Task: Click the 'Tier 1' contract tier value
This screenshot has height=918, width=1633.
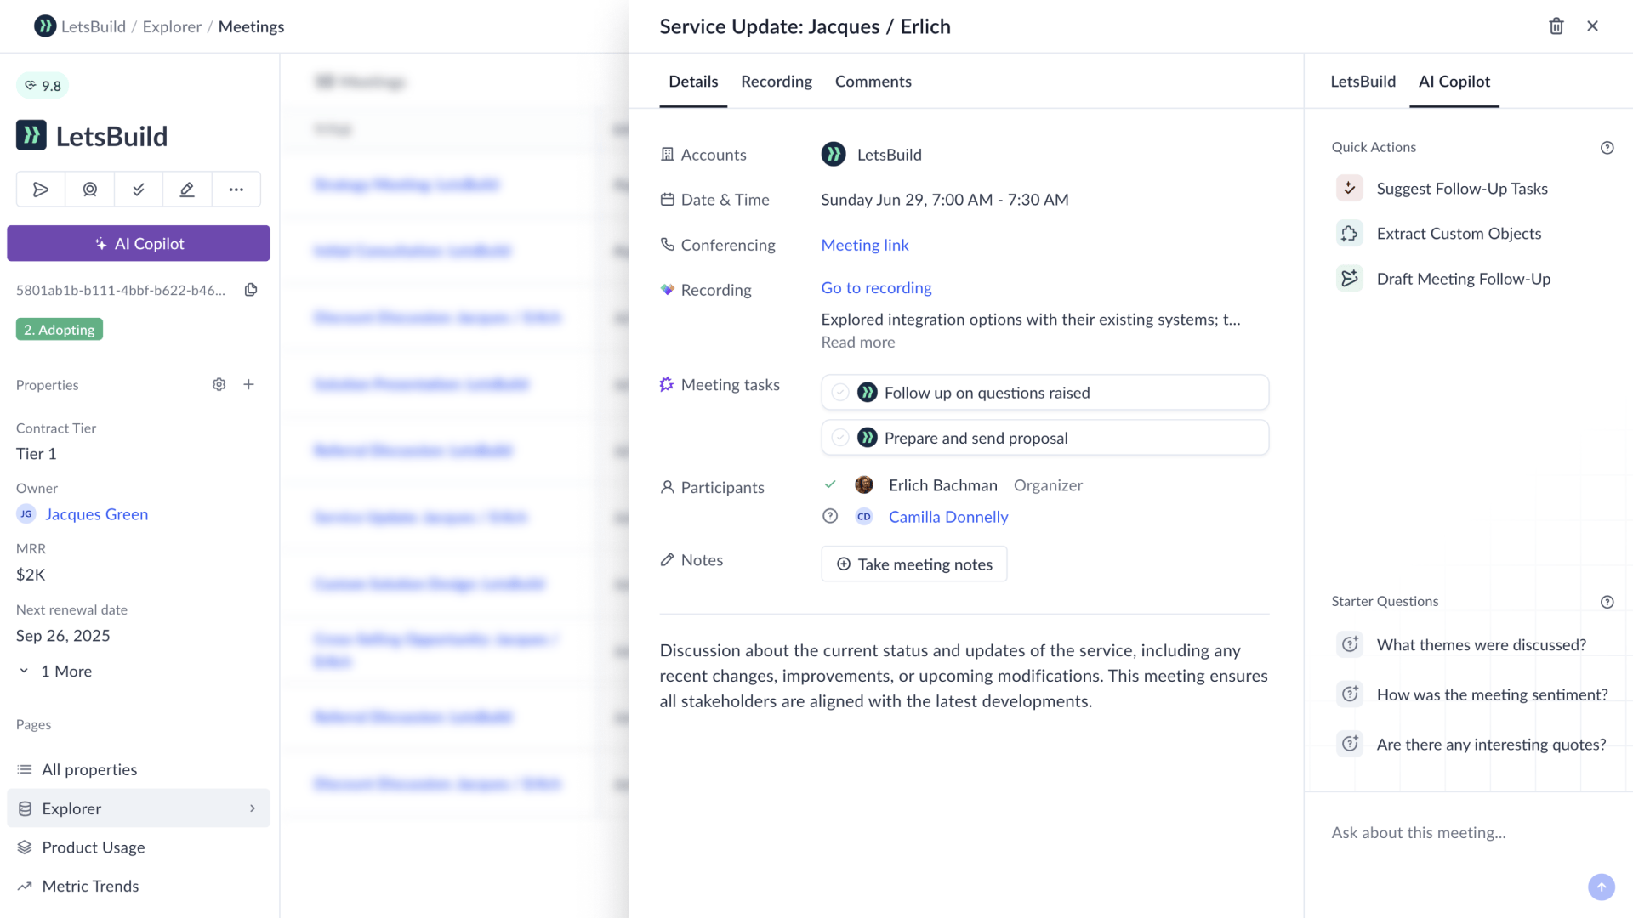Action: [36, 453]
